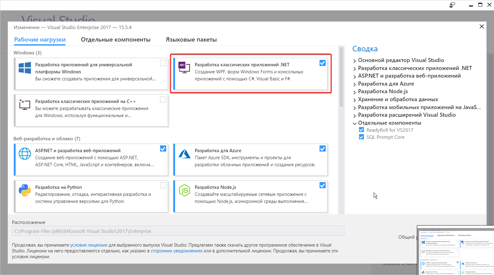Click the feedback icon in the title bar
Screen dimensions: 494x275
452,5
